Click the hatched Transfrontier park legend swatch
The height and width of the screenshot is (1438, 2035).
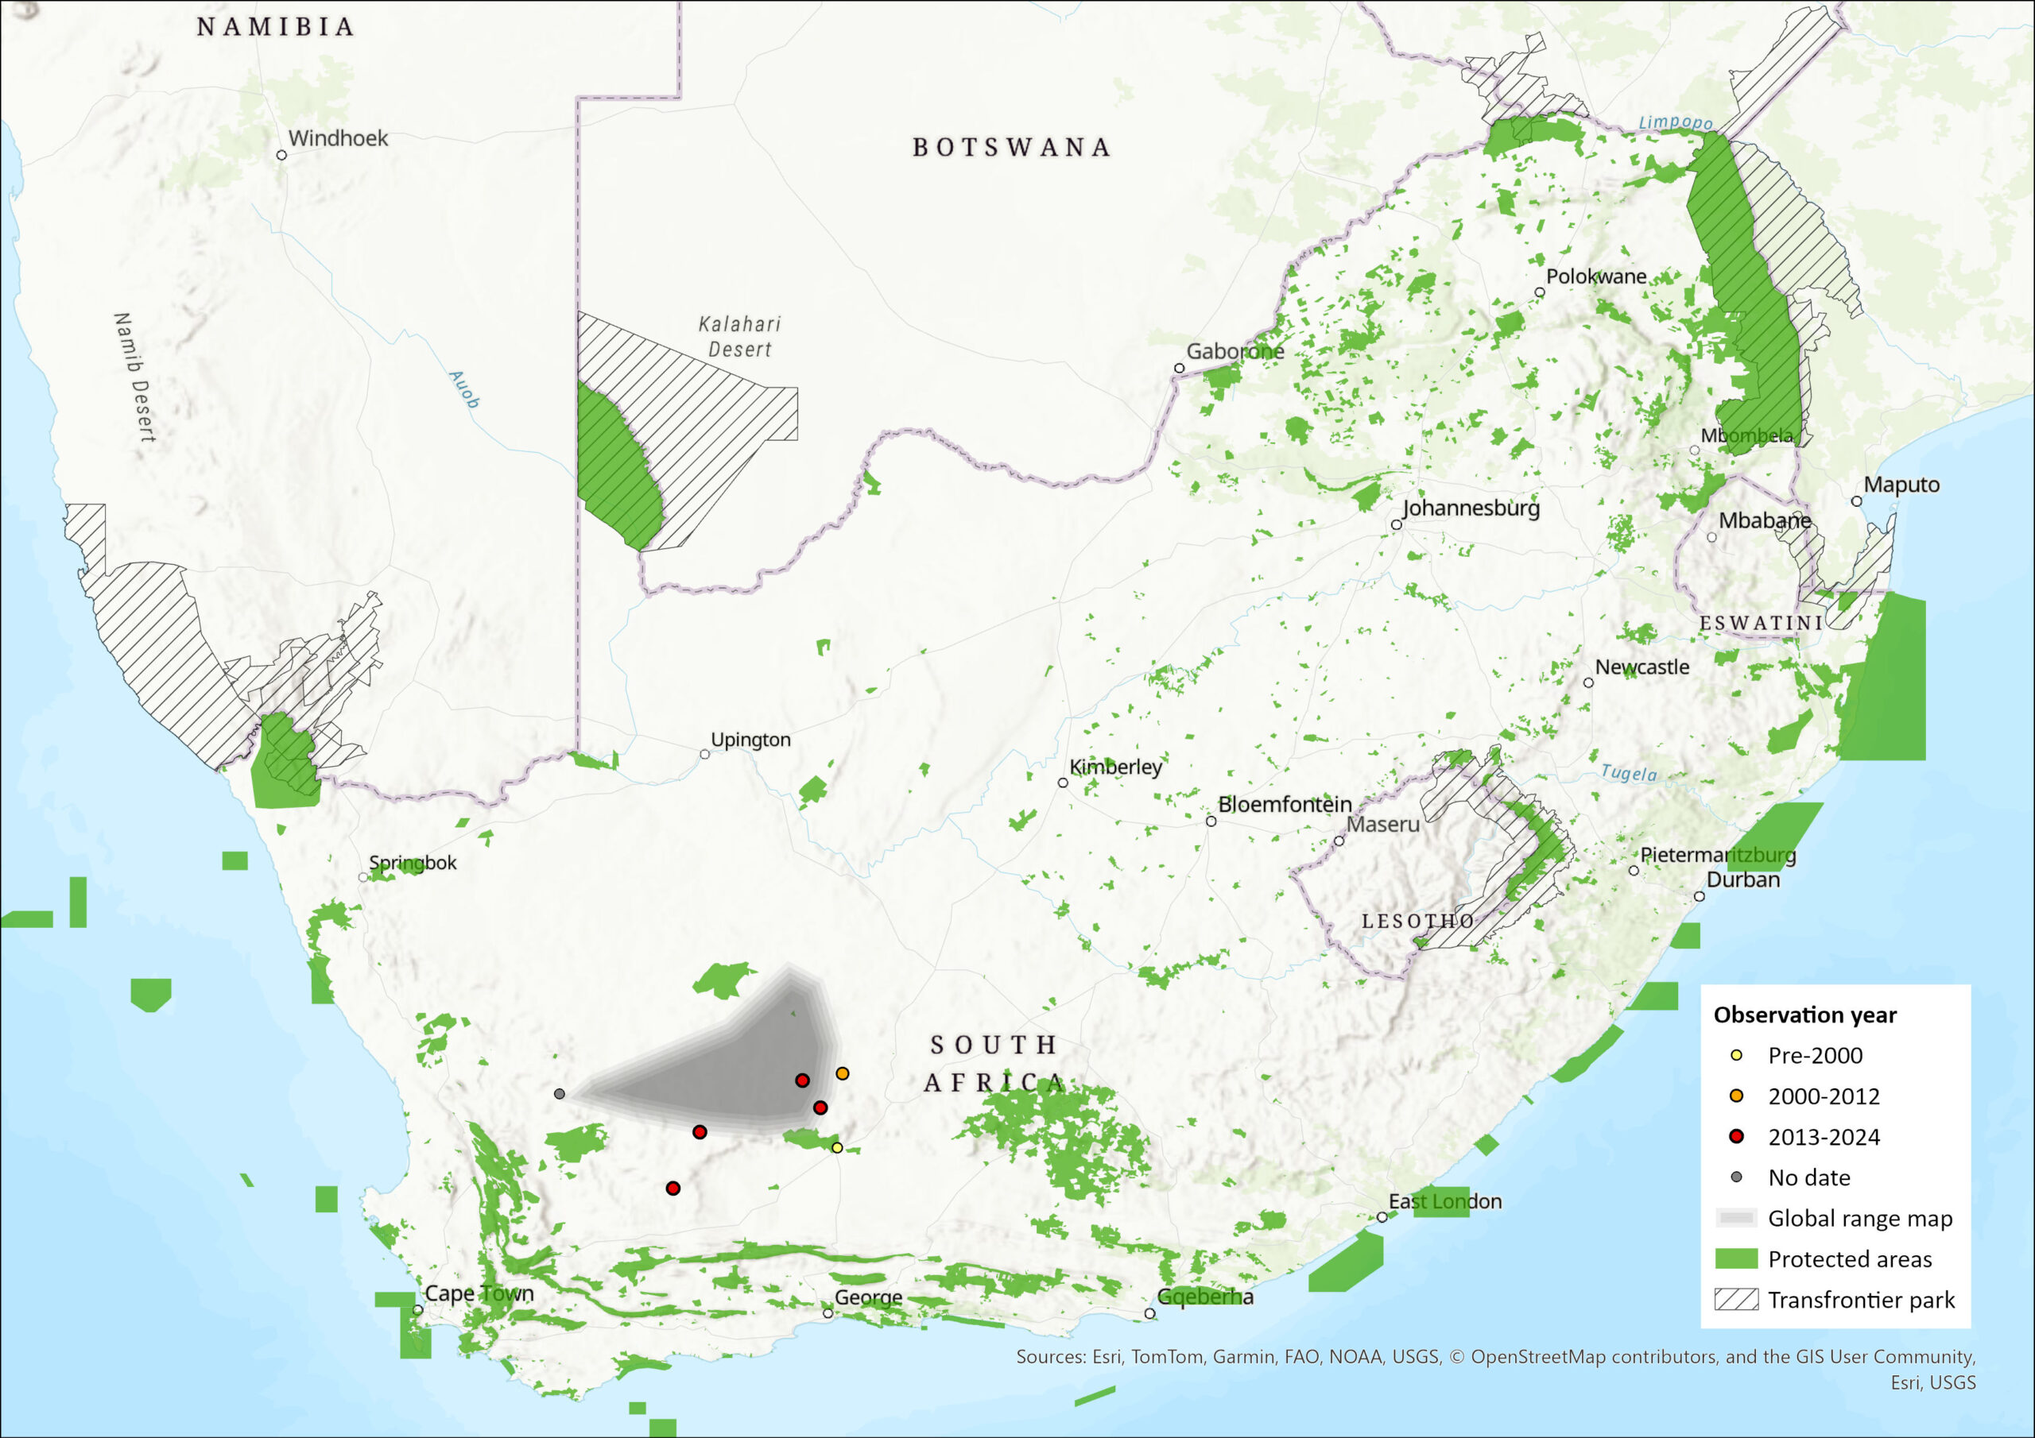click(x=1736, y=1299)
